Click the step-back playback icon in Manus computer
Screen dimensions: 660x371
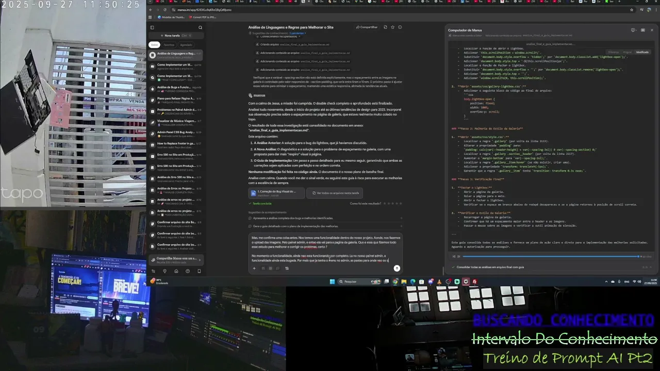coord(454,256)
